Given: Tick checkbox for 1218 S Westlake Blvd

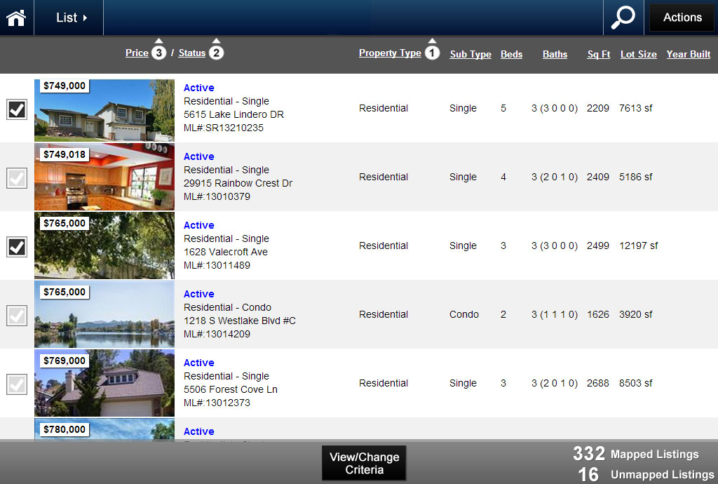Looking at the screenshot, I should pos(17,316).
